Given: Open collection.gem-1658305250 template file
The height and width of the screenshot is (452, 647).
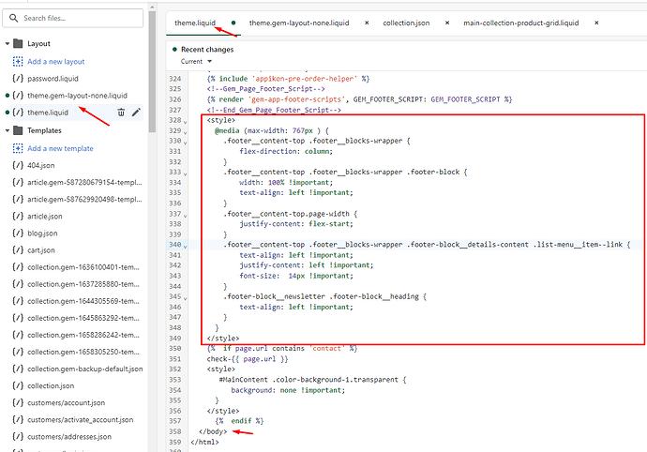Looking at the screenshot, I should 83,352.
